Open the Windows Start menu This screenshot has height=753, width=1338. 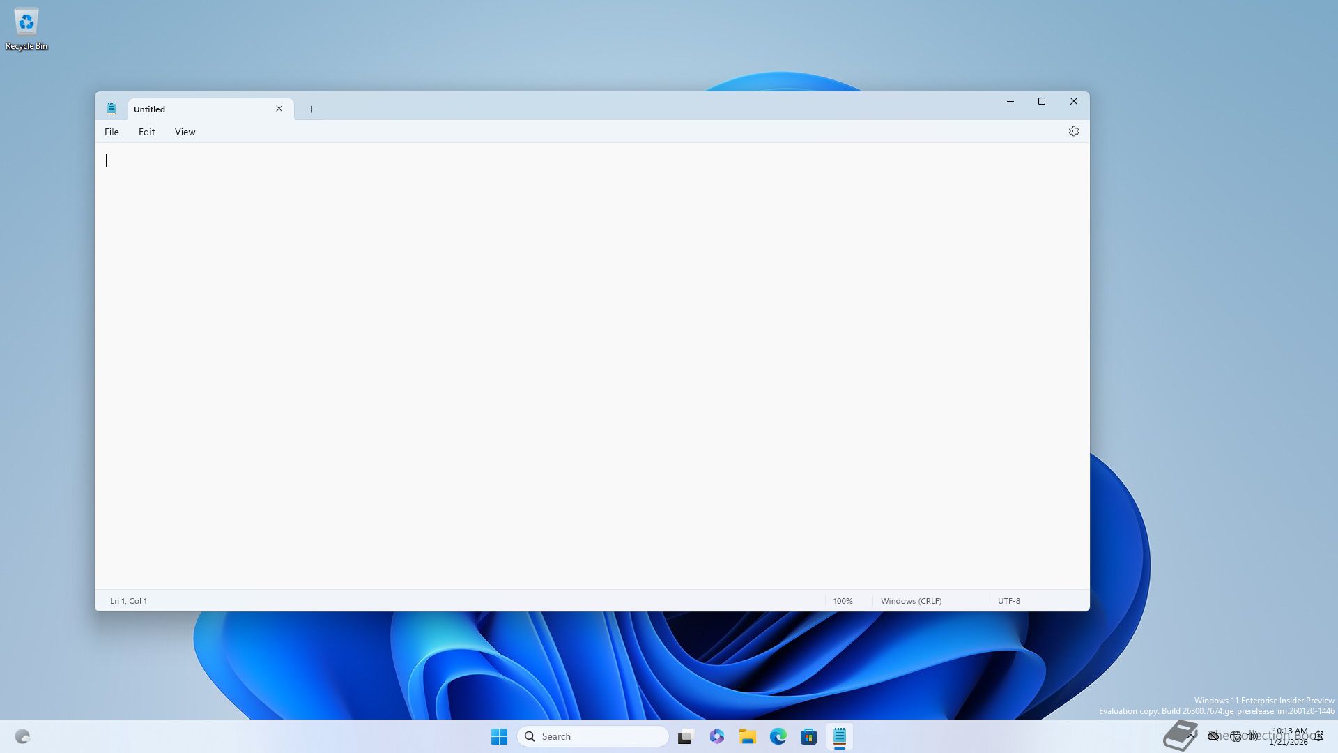click(x=499, y=736)
